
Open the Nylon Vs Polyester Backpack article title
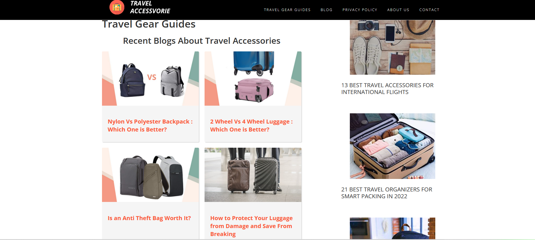tap(150, 126)
